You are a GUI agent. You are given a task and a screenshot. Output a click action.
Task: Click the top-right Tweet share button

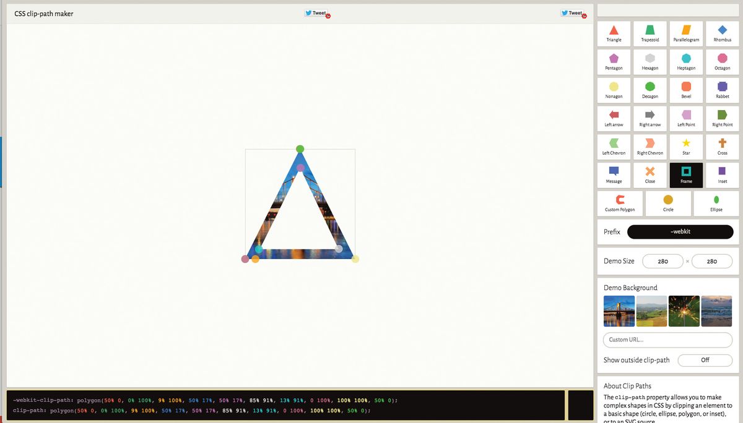(570, 12)
